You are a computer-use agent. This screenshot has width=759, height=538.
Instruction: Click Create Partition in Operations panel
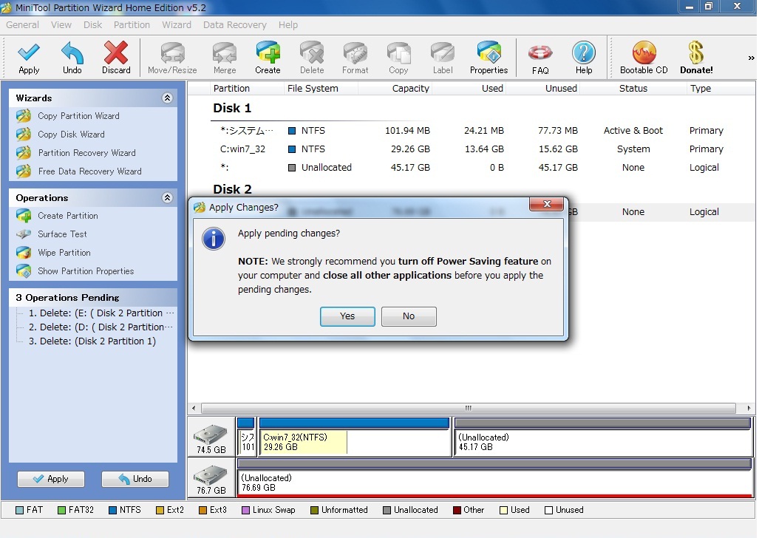click(x=68, y=216)
